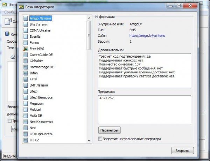Enable Запретить использование оператора checkbox
Image resolution: width=210 pixels, height=161 pixels.
coord(100,139)
